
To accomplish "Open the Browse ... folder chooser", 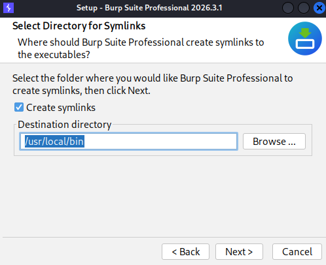I will click(274, 142).
